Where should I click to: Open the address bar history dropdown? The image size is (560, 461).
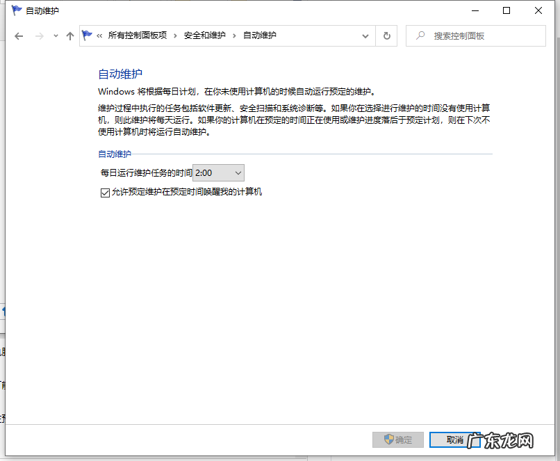pos(364,35)
